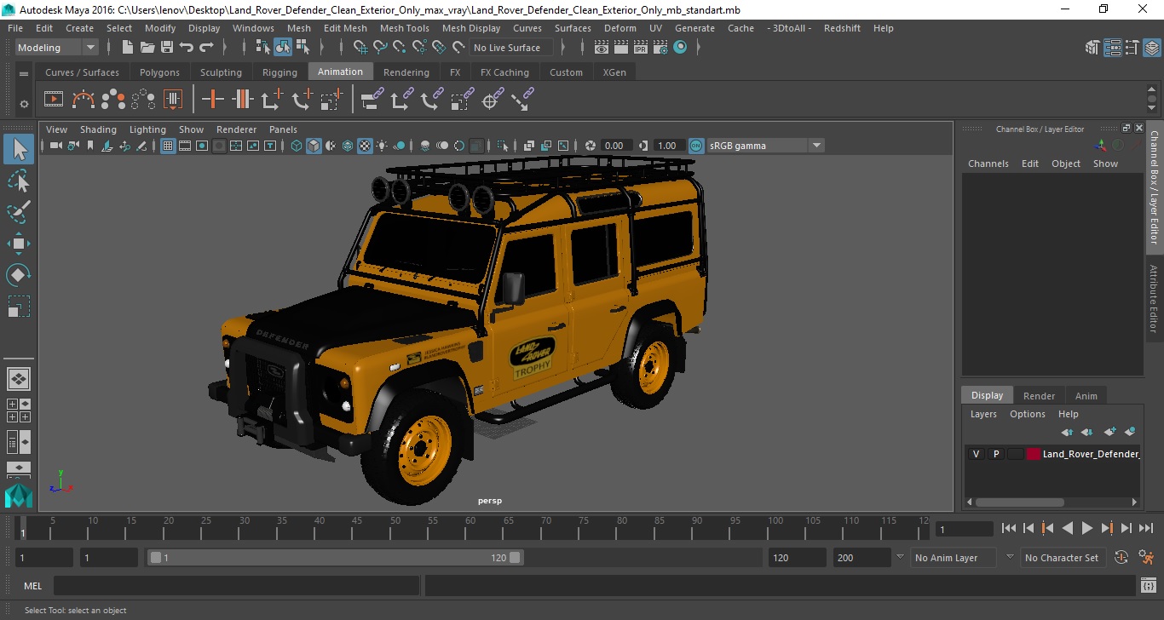Select the Scale tool in the toolbox

pos(19,307)
